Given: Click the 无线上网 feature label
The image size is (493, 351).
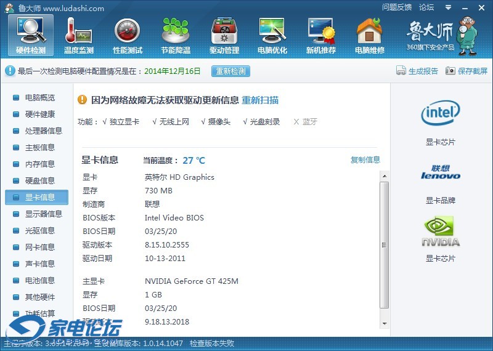Looking at the screenshot, I should point(174,122).
